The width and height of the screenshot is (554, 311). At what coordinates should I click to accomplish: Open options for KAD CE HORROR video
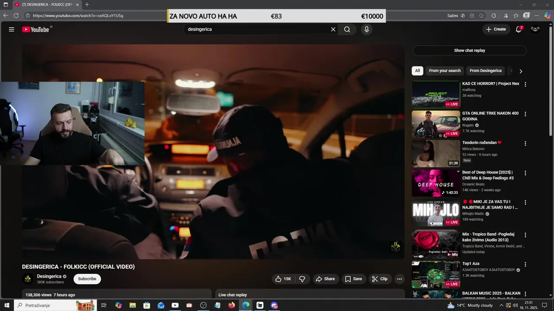[x=525, y=85]
